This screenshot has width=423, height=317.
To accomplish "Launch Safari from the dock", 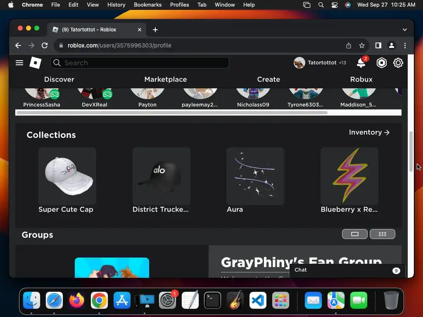I will [54, 300].
